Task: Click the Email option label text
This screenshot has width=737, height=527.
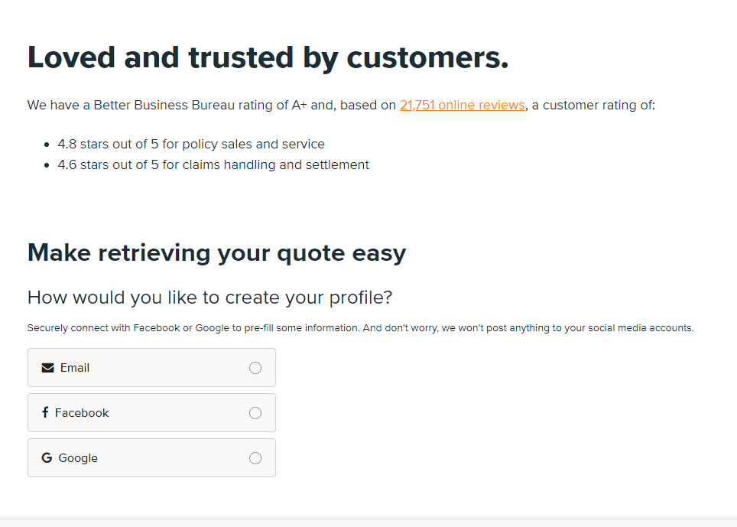Action: [75, 368]
